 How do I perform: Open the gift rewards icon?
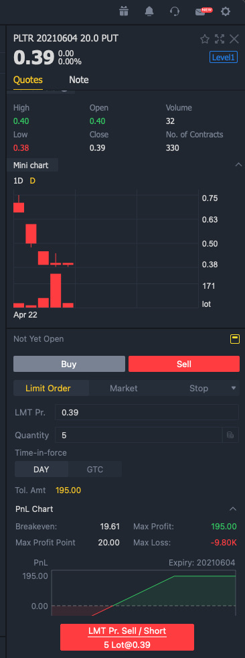(123, 11)
